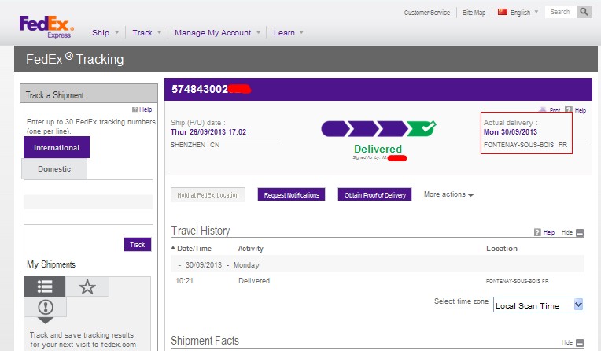
Task: Open the Local Scan Time zone dropdown
Action: click(x=539, y=305)
